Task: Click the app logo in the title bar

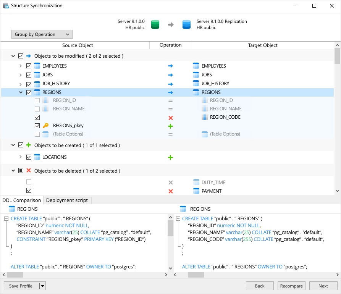Action: point(5,6)
